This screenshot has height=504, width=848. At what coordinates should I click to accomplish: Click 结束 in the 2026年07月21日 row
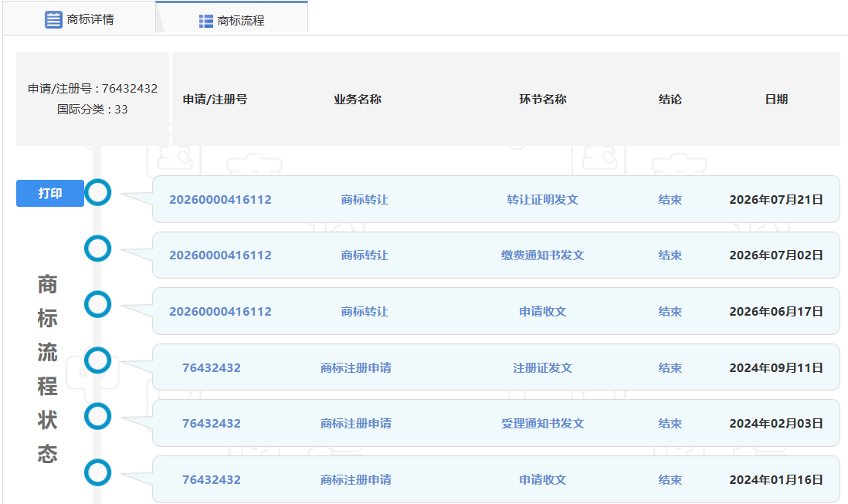tap(670, 199)
